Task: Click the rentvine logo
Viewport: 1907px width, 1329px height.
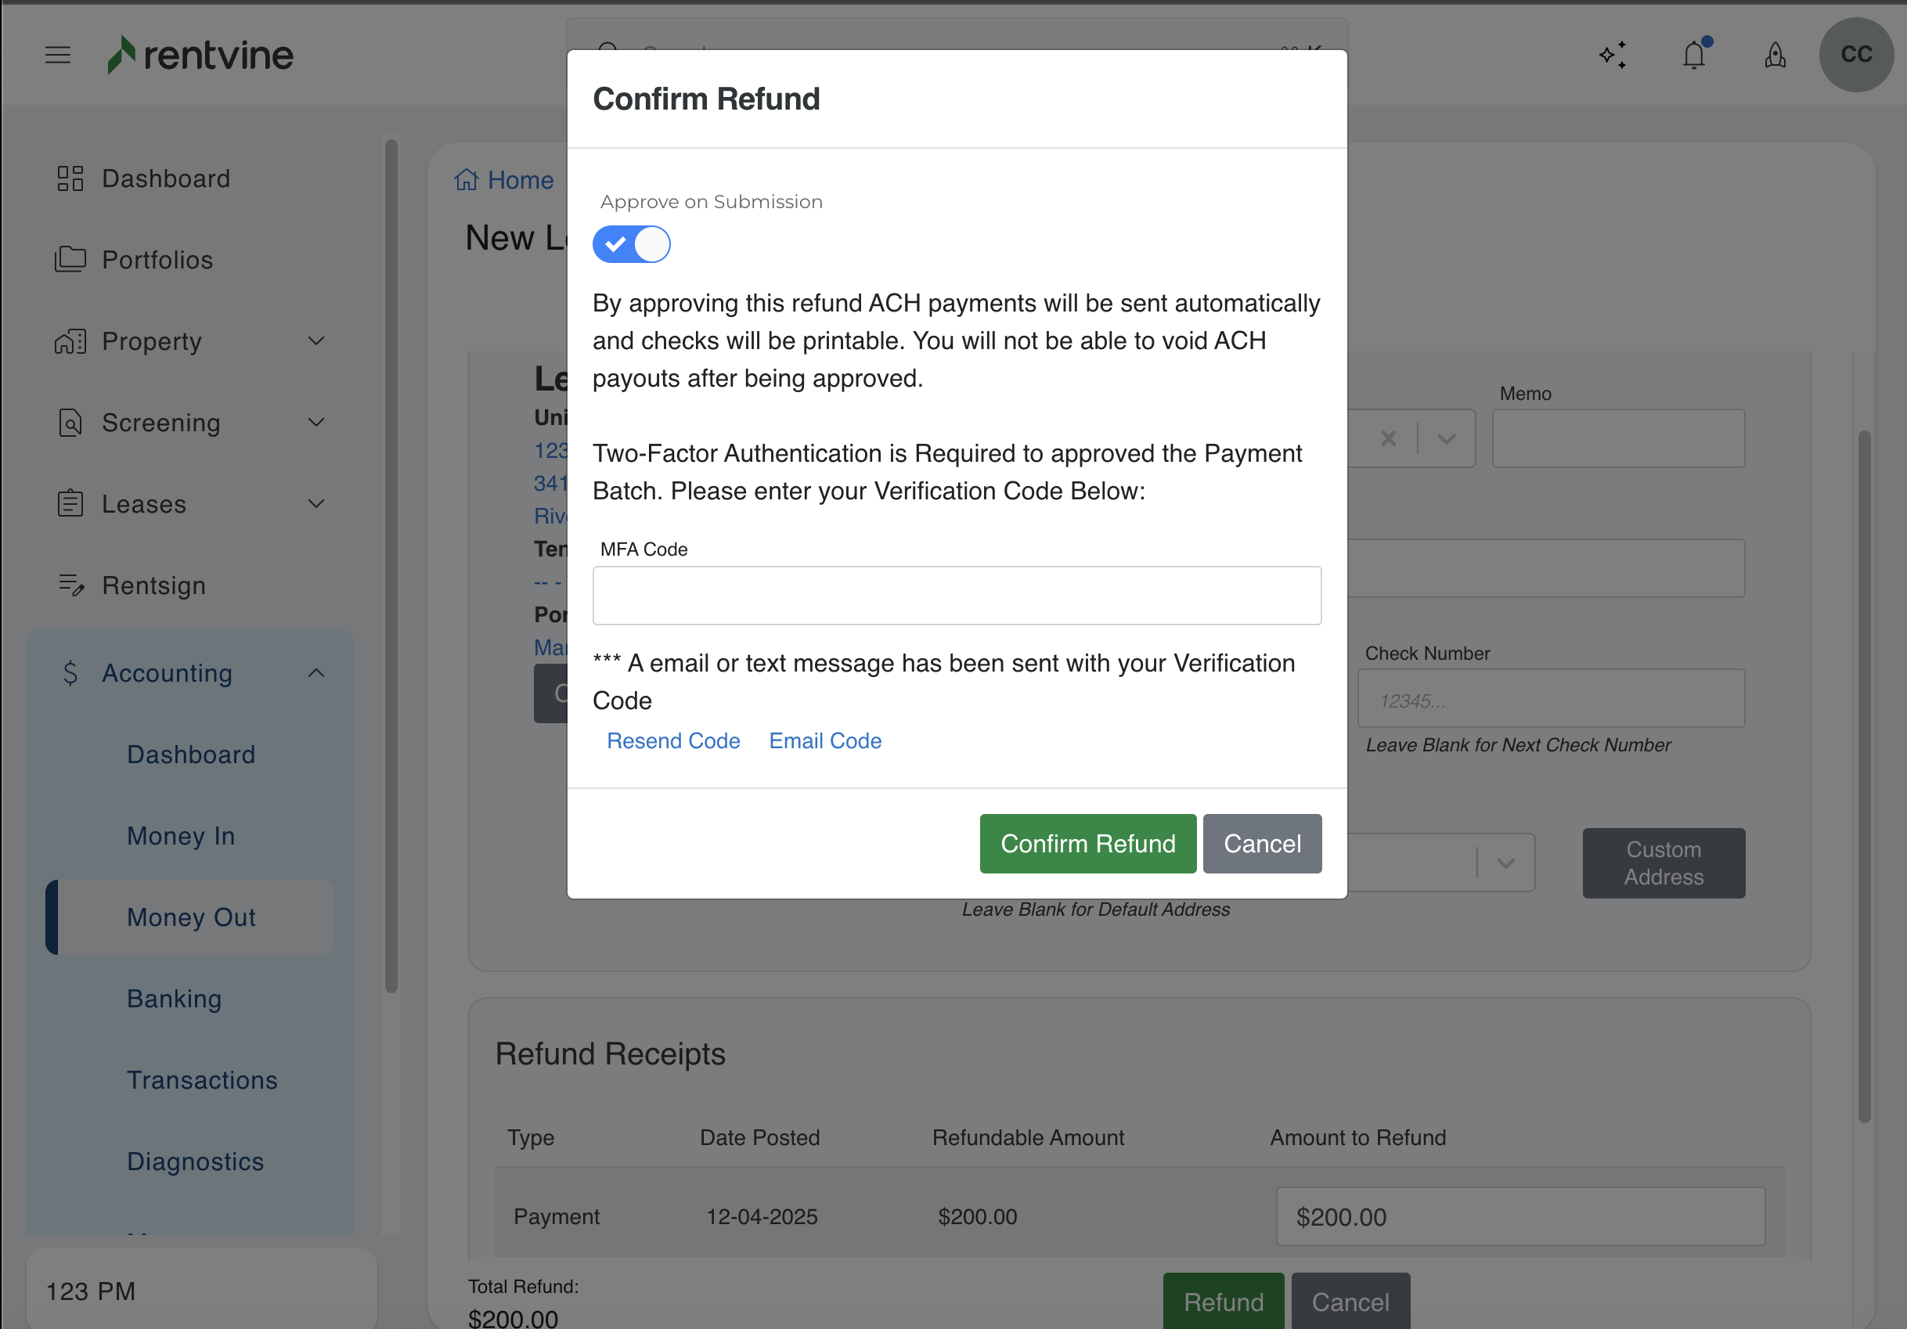Action: tap(200, 55)
